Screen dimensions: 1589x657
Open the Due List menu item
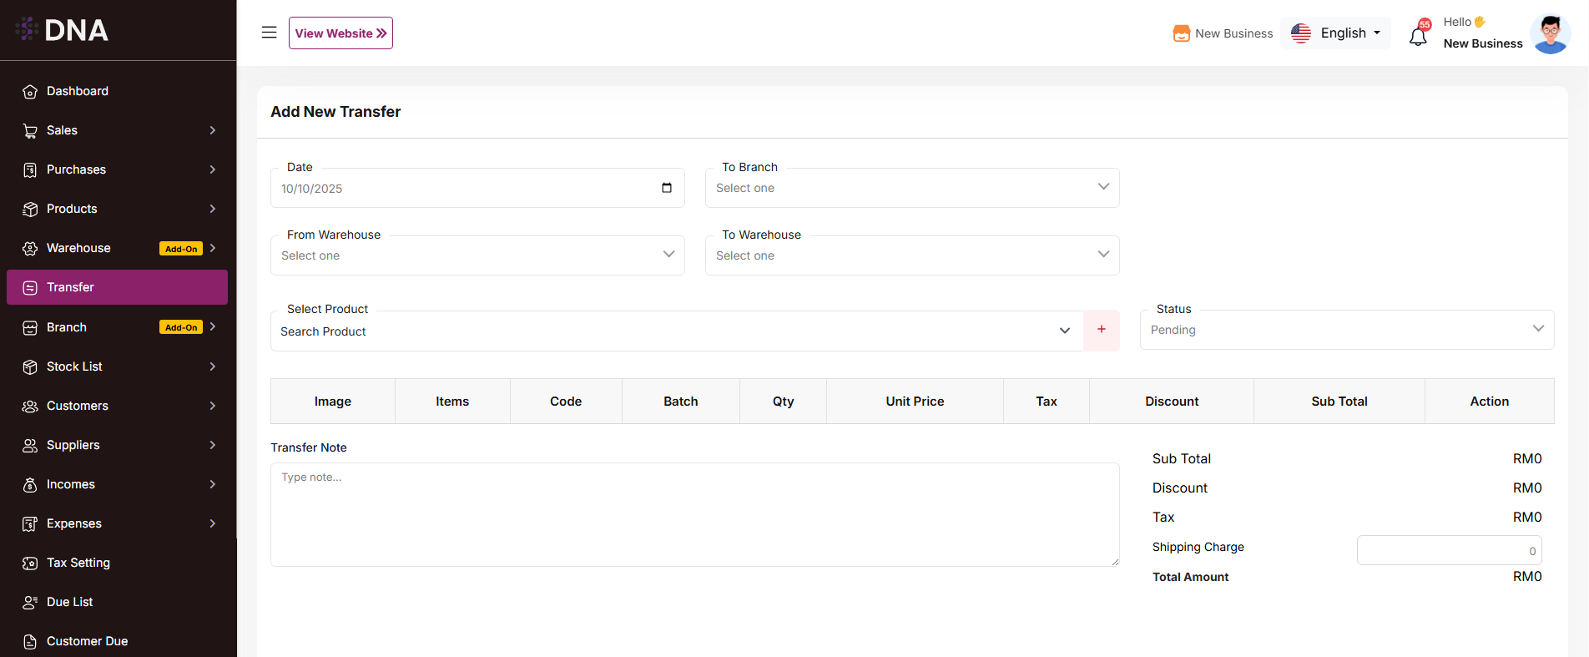pos(70,602)
